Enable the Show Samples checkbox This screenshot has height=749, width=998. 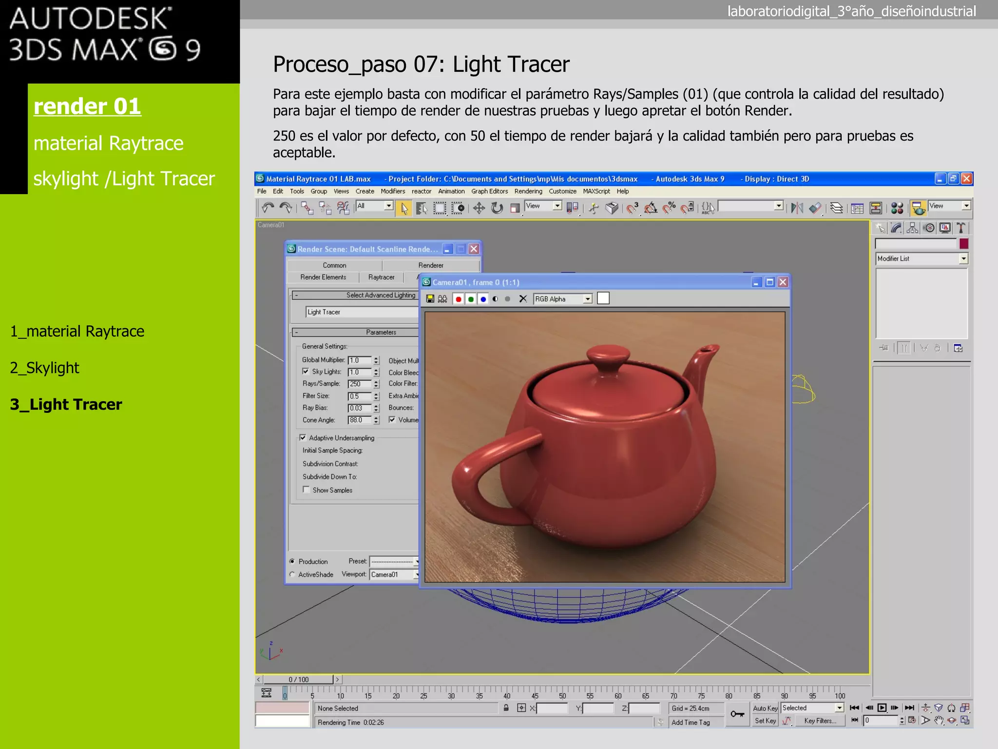point(306,490)
